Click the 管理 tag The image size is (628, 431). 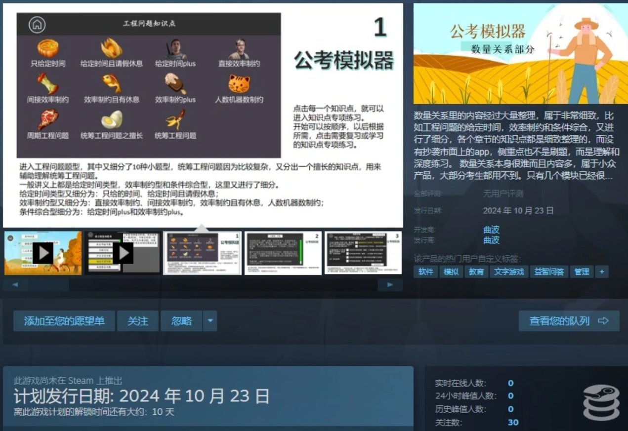click(582, 272)
